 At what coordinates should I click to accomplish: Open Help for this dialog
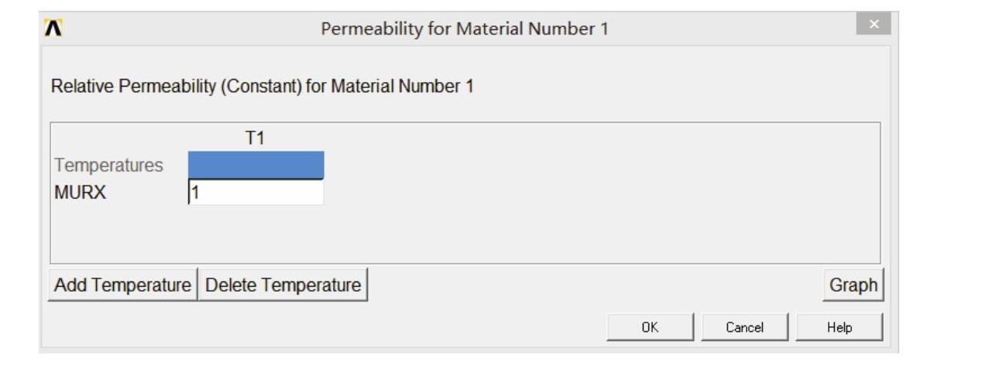coord(839,327)
